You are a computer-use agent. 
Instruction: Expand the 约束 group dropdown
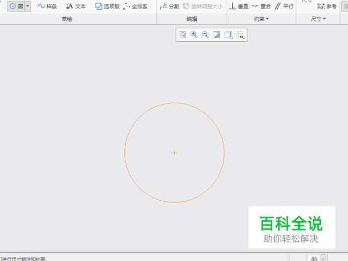pyautogui.click(x=261, y=19)
